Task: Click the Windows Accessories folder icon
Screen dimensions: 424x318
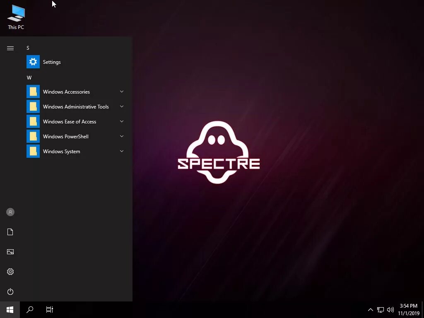Action: 33,92
